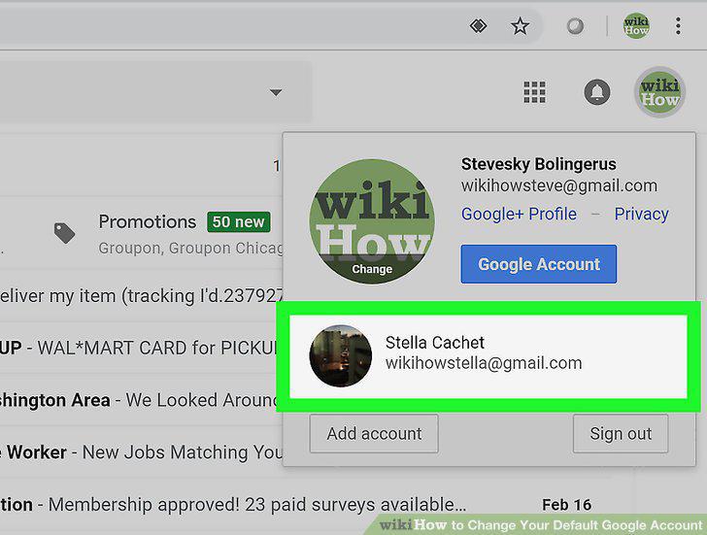Show Google notifications bell
Screen dimensions: 707x535
597,92
